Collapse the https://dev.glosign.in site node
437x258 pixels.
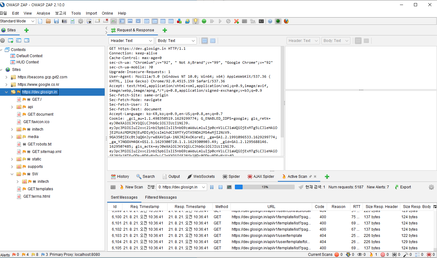pyautogui.click(x=7, y=92)
